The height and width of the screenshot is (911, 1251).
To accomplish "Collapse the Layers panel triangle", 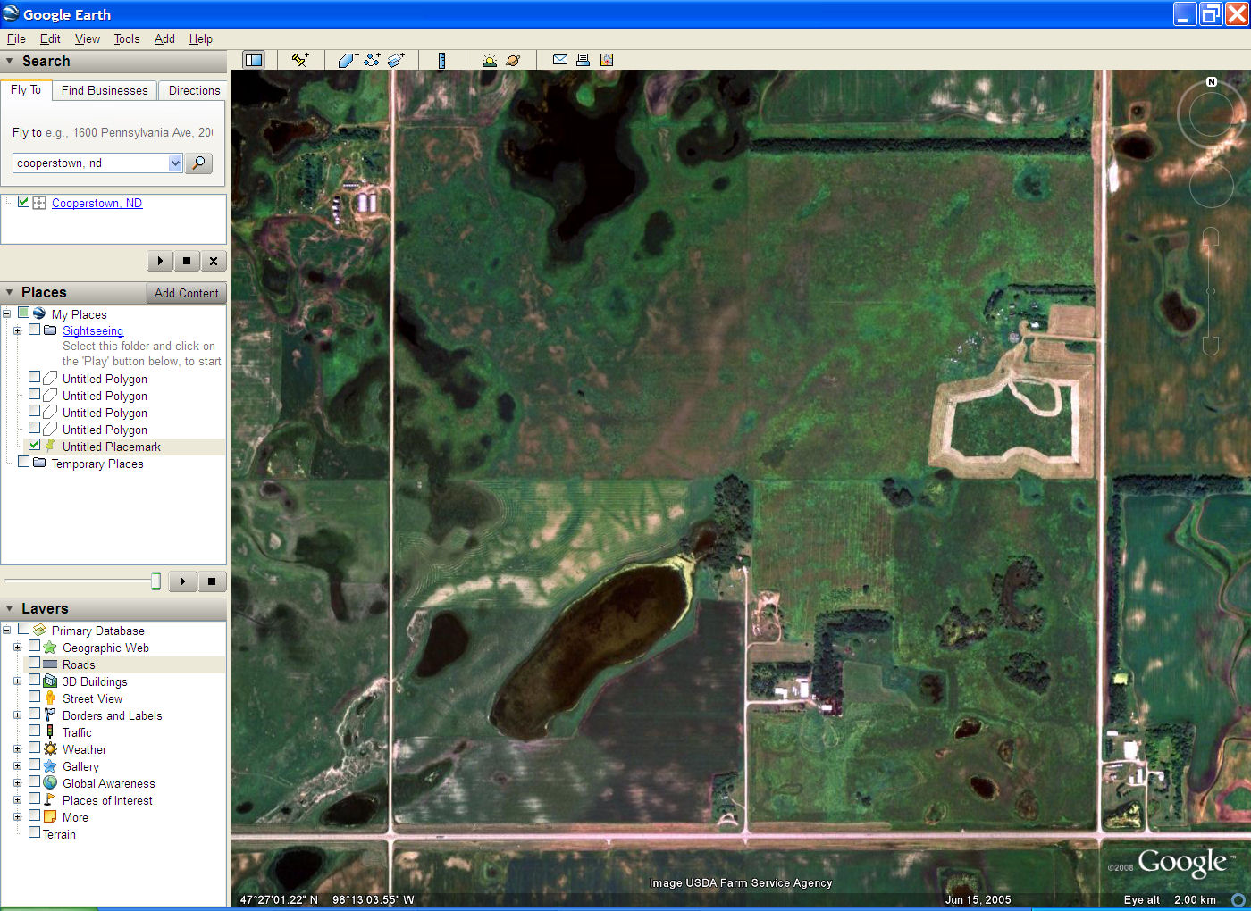I will pos(9,609).
